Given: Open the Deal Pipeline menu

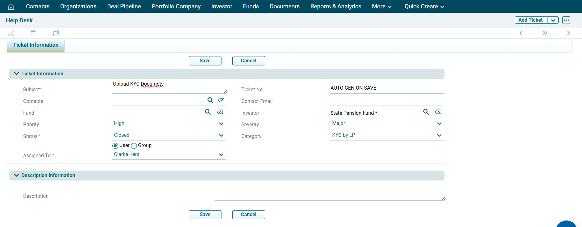Looking at the screenshot, I should click(124, 7).
